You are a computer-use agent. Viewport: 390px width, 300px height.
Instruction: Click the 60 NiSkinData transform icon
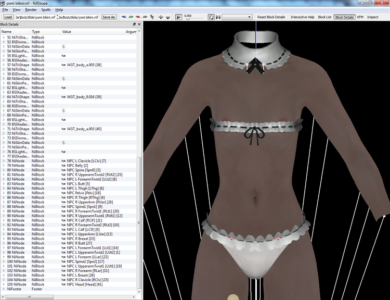click(x=63, y=79)
